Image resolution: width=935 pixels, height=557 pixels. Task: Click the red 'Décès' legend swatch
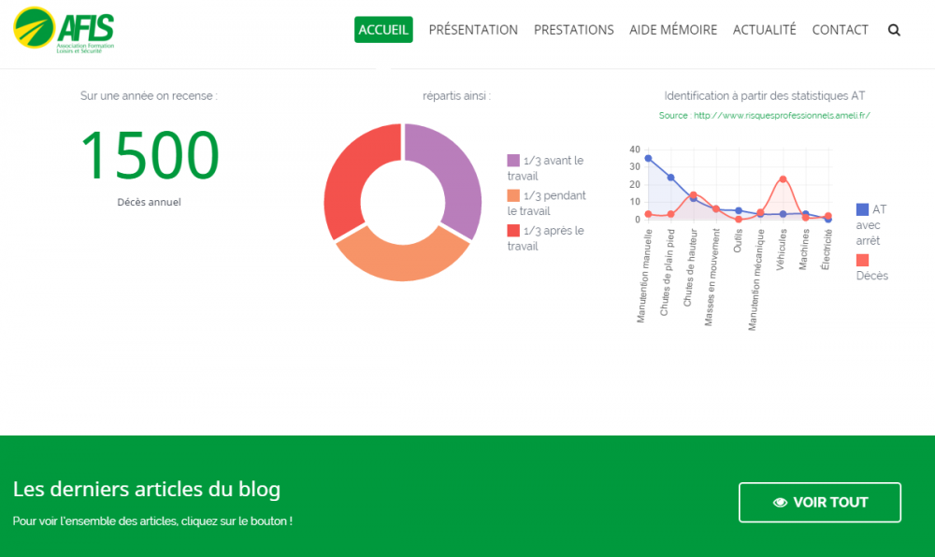(862, 260)
